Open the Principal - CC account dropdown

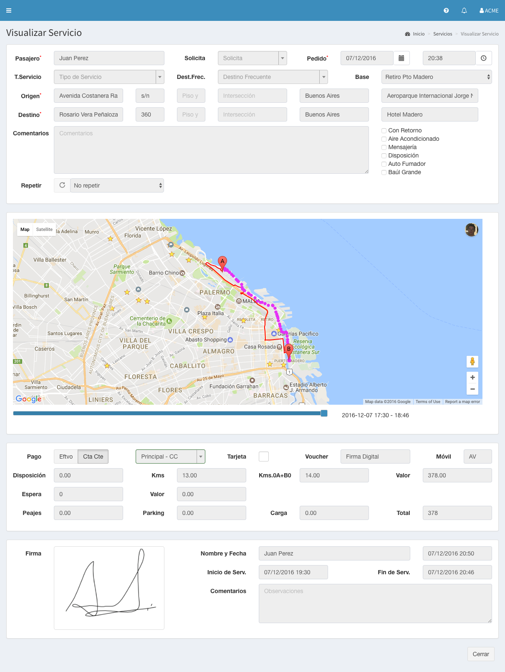pyautogui.click(x=201, y=456)
